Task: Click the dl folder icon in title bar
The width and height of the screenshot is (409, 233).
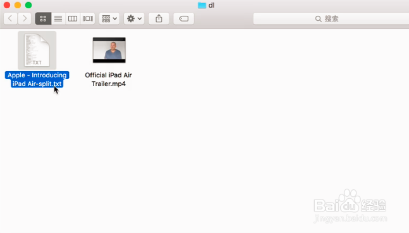Action: tap(202, 5)
